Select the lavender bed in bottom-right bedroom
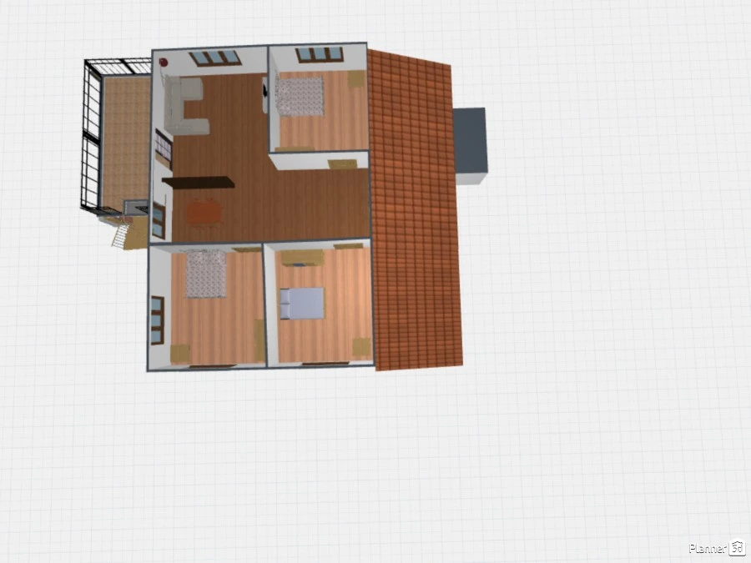The image size is (751, 563). (x=301, y=304)
